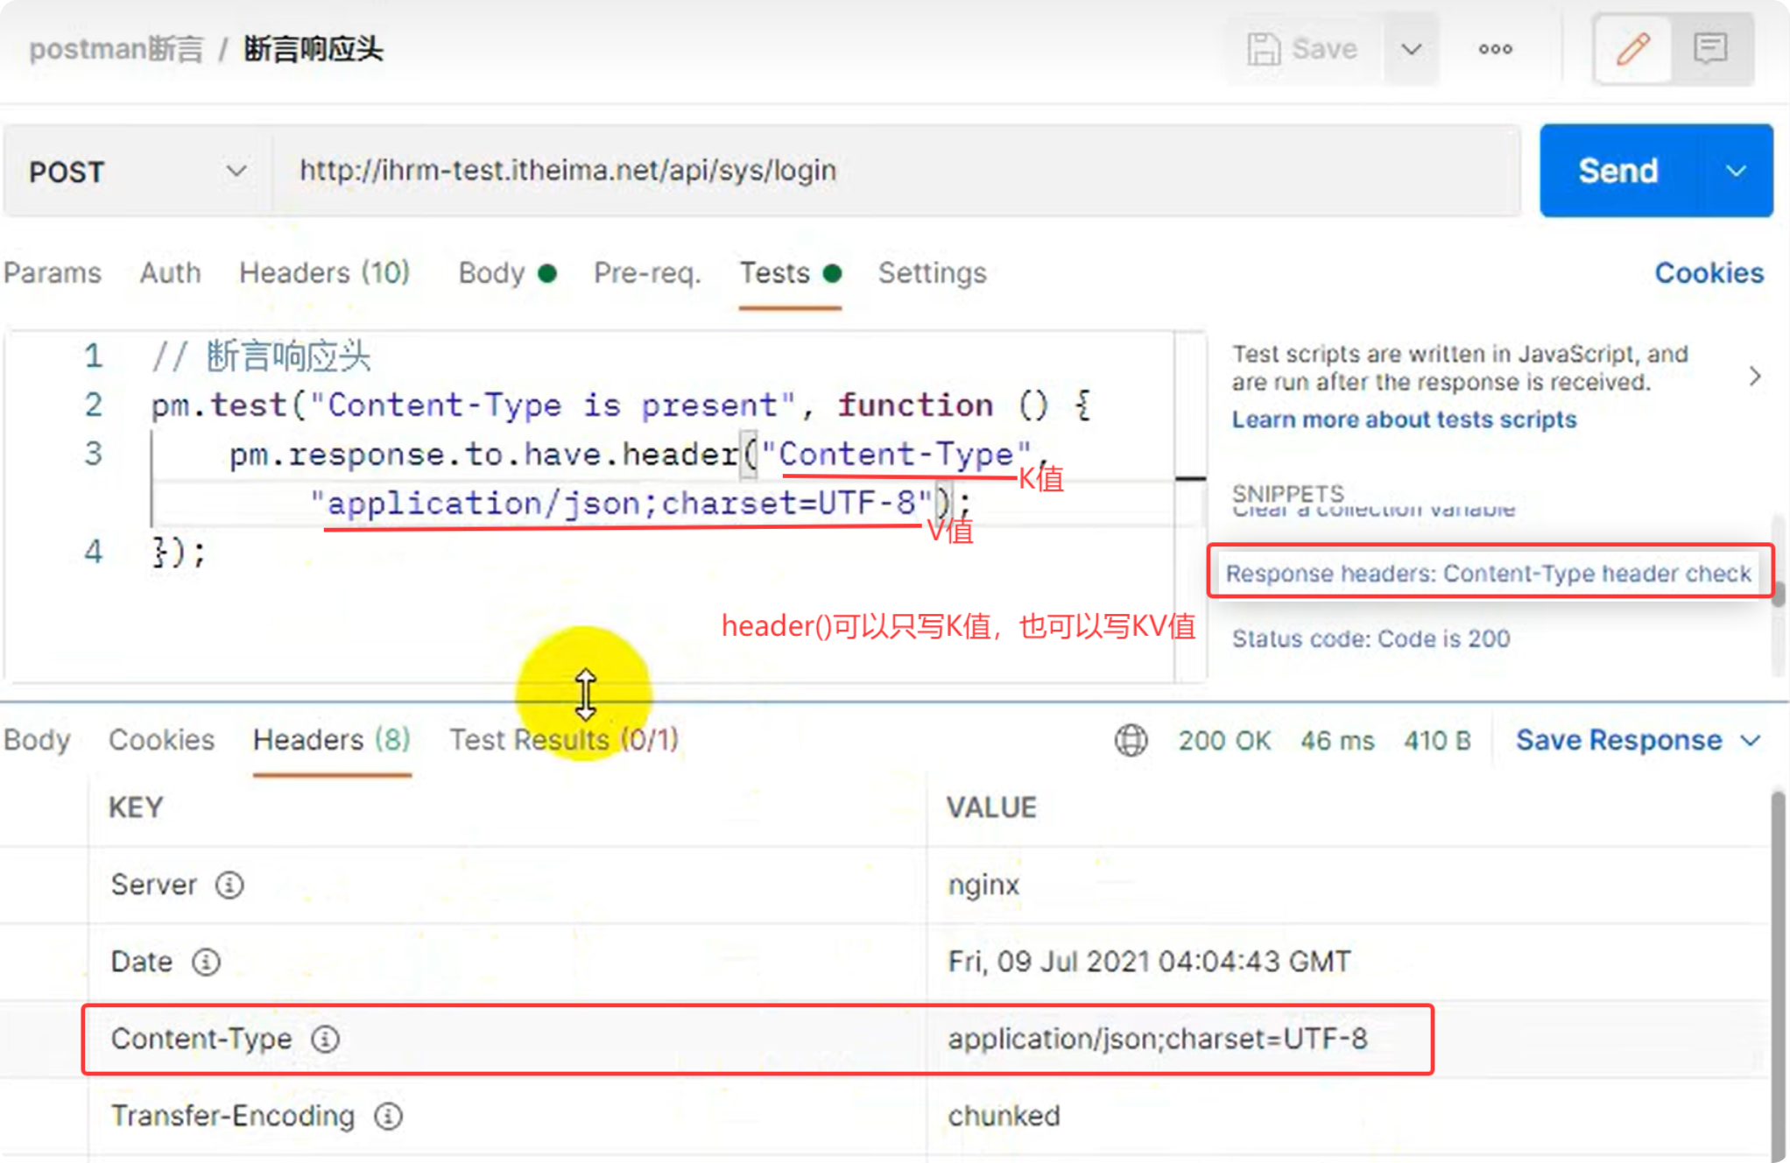Click the three-dots more options icon
This screenshot has width=1790, height=1163.
click(1495, 49)
